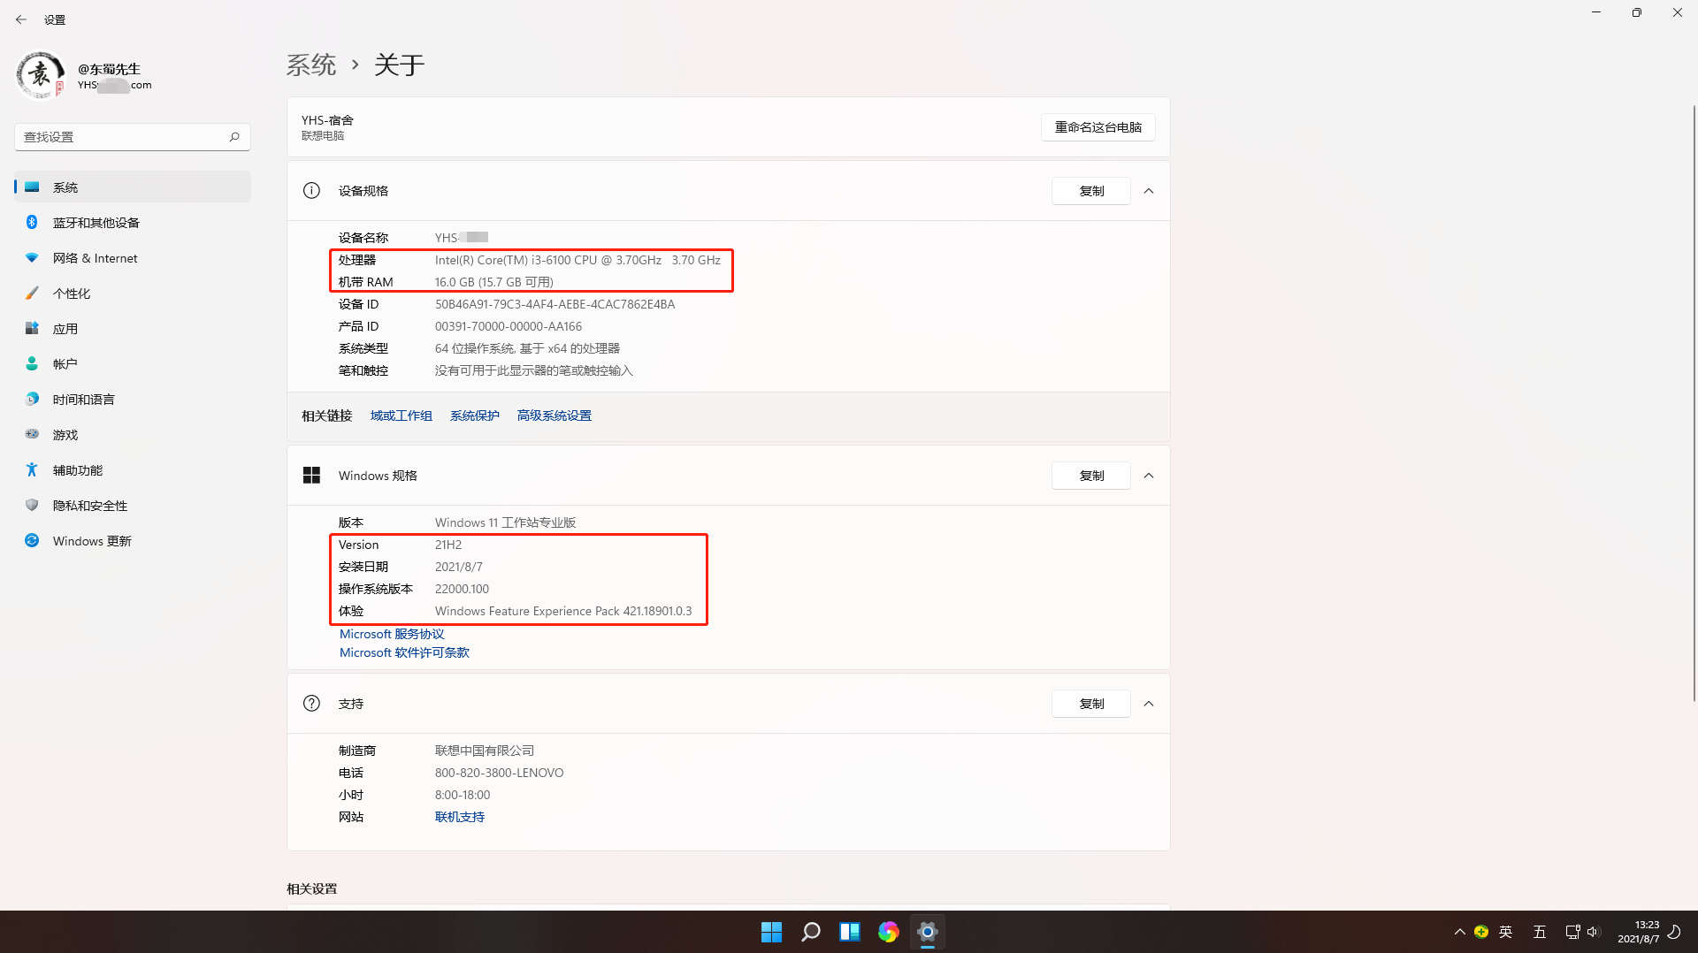Switch input language via the 英 tray indicator
The height and width of the screenshot is (953, 1698).
point(1505,931)
